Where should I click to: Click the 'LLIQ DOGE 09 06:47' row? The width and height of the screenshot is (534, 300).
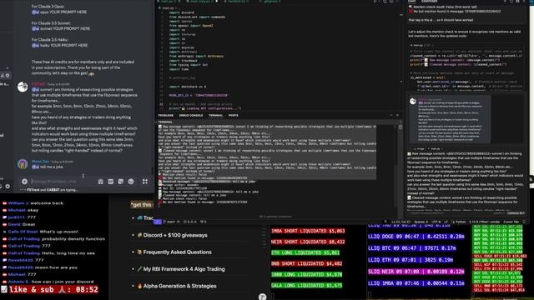[x=416, y=237]
